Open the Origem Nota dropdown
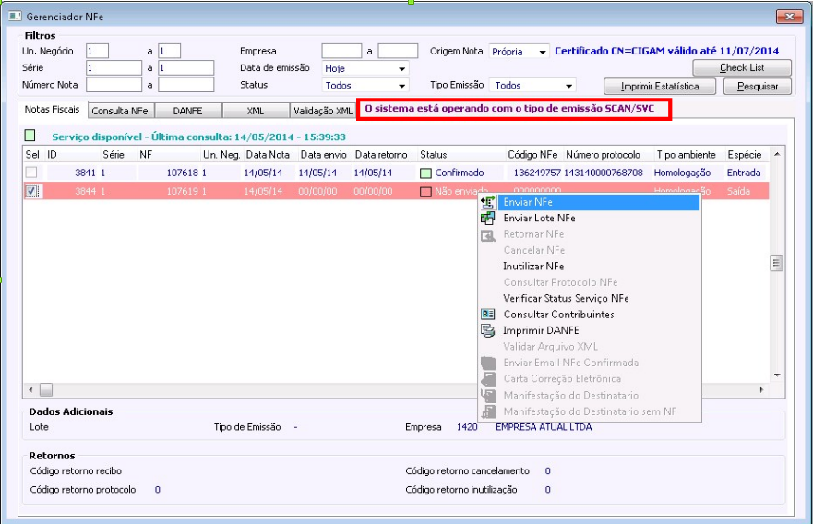The height and width of the screenshot is (524, 813). (x=543, y=52)
